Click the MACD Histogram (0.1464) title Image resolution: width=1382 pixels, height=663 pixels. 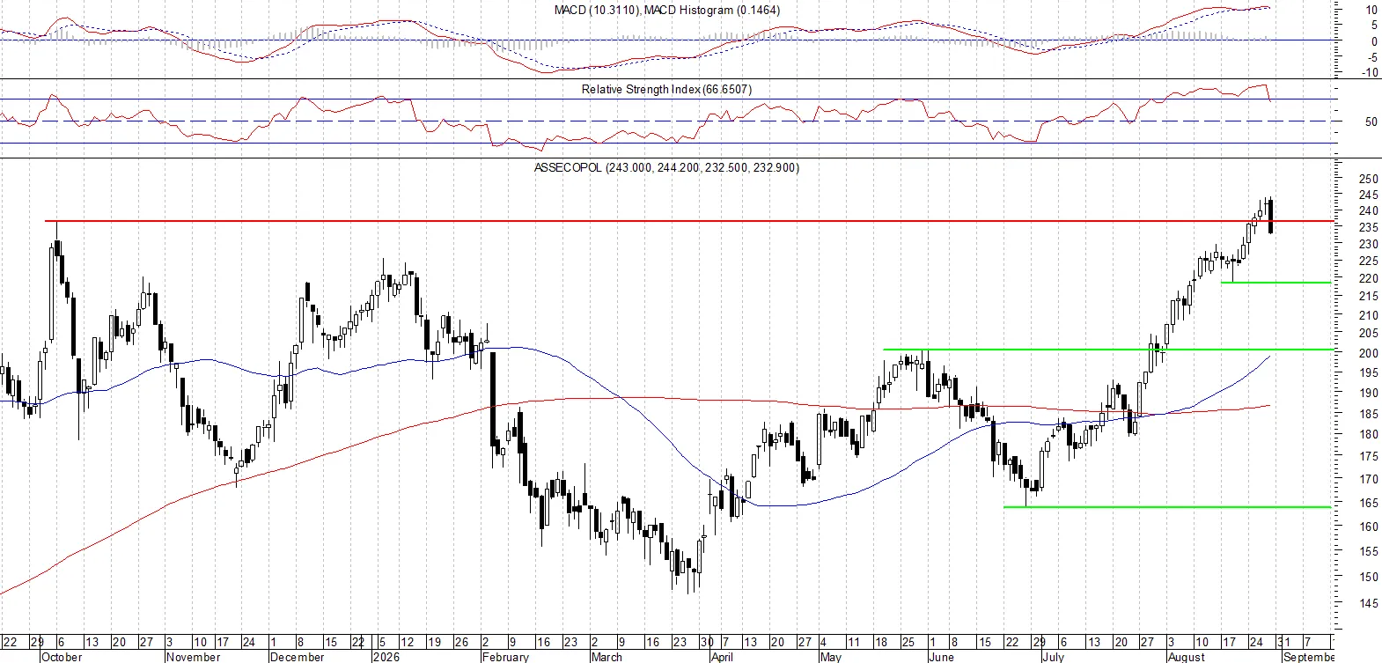(714, 11)
